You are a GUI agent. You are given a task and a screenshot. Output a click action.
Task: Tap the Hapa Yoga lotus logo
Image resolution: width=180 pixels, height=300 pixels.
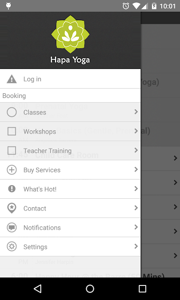70,34
